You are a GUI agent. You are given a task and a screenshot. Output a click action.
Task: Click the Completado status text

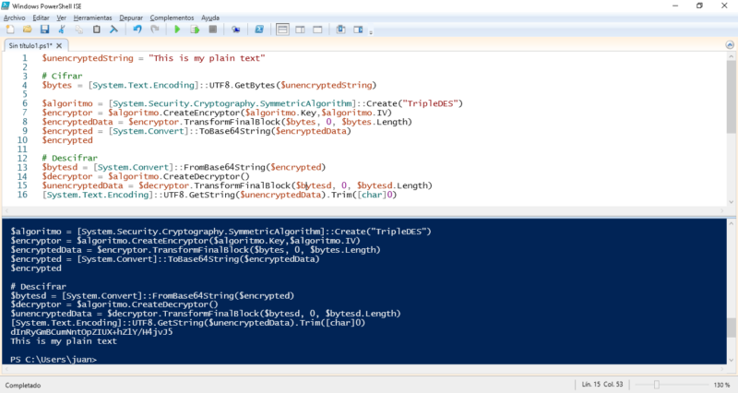tap(22, 385)
